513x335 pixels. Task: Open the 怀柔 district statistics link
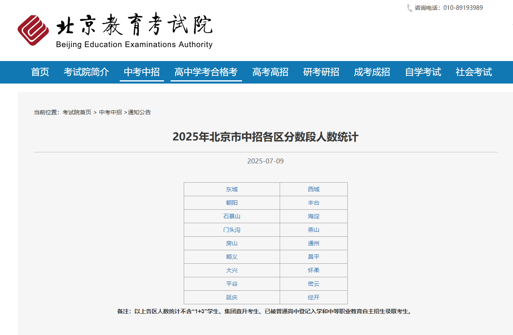314,270
